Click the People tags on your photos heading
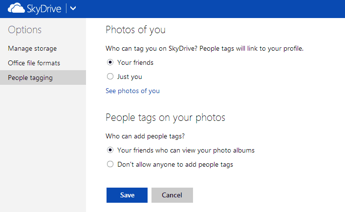345x212 pixels. click(x=166, y=117)
